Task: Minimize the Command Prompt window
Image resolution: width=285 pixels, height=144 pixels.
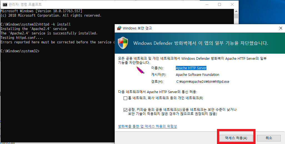Action: pos(207,4)
